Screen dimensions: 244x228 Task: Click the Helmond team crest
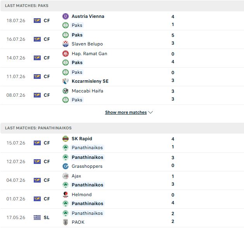(x=66, y=195)
